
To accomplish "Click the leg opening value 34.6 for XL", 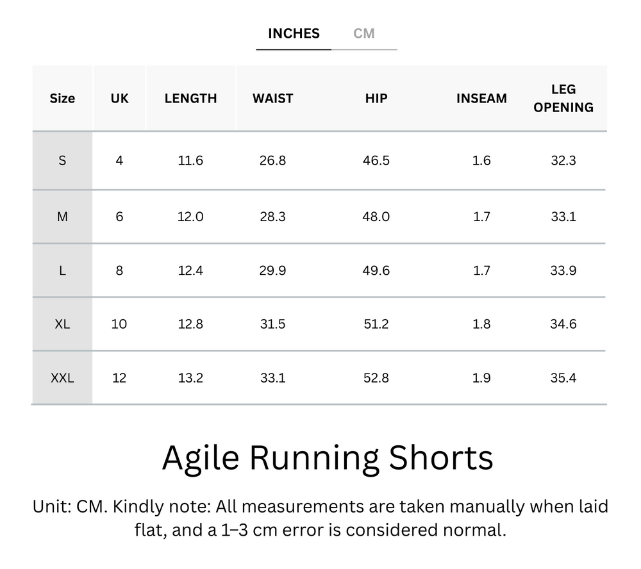I will 563,324.
